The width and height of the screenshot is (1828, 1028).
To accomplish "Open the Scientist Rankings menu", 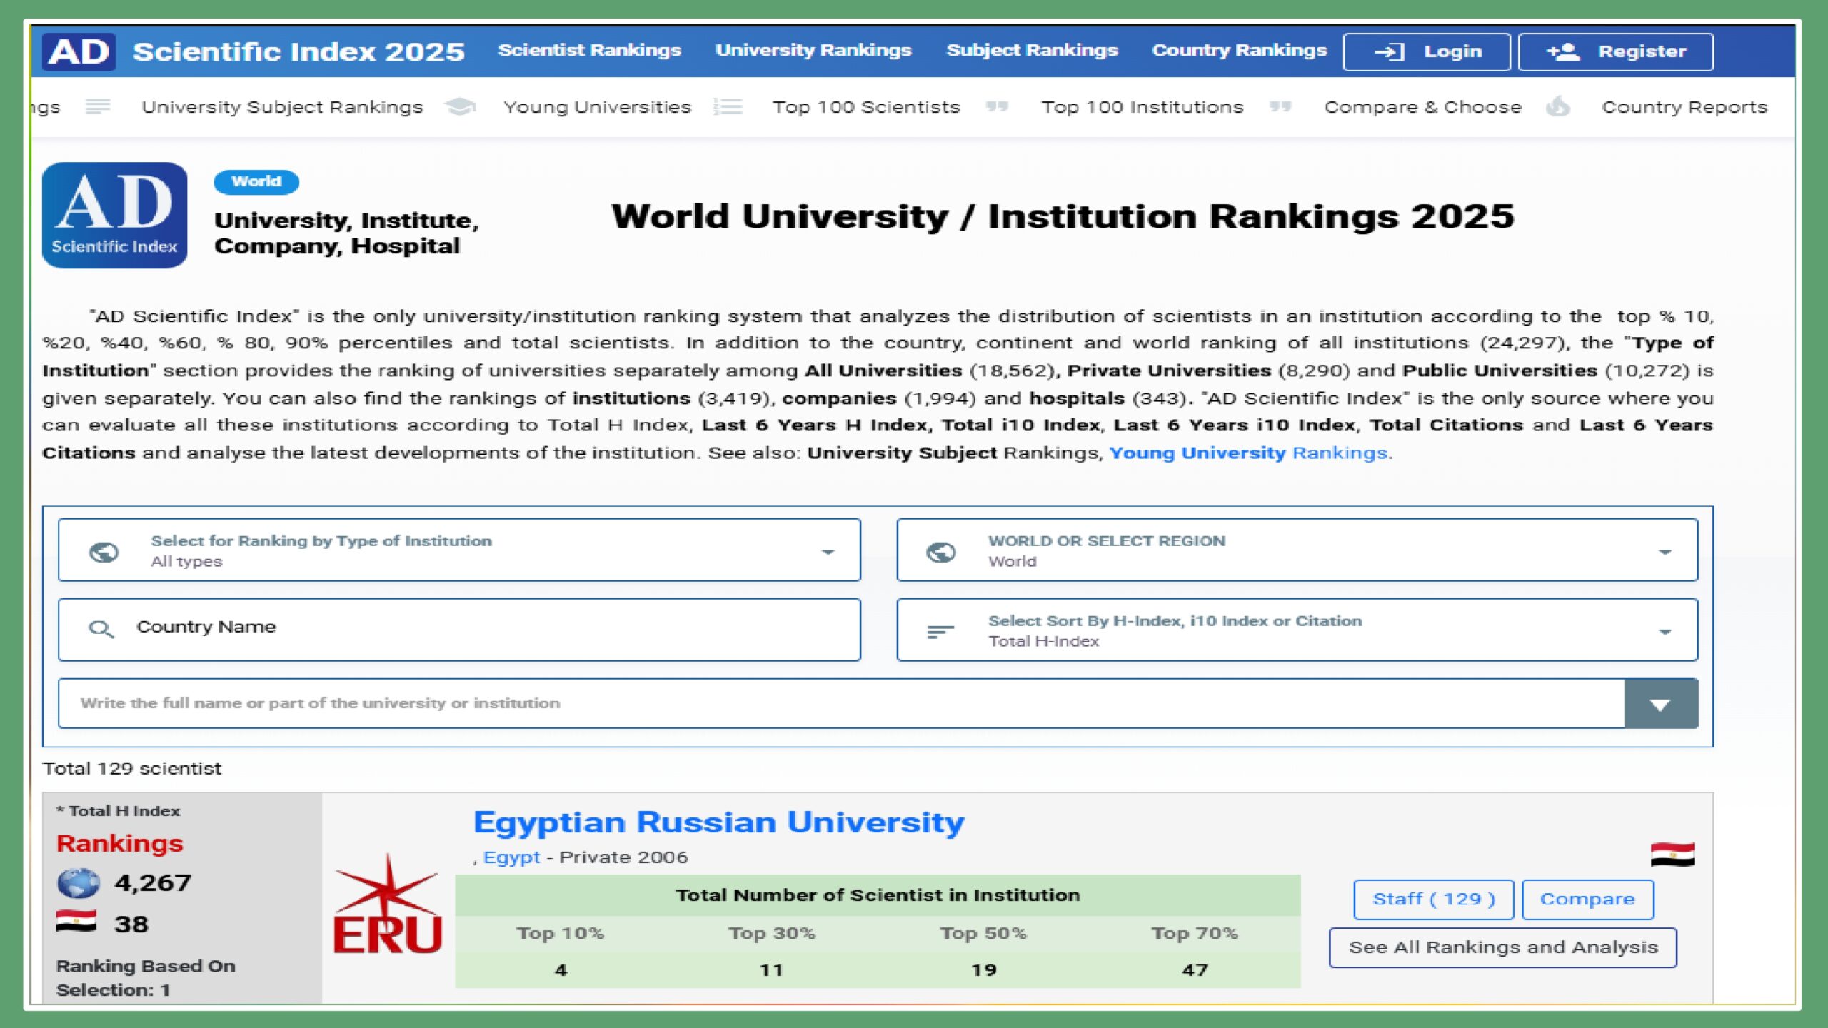I will click(x=590, y=51).
